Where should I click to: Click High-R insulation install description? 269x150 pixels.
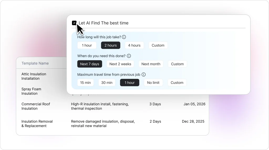[x=100, y=106]
